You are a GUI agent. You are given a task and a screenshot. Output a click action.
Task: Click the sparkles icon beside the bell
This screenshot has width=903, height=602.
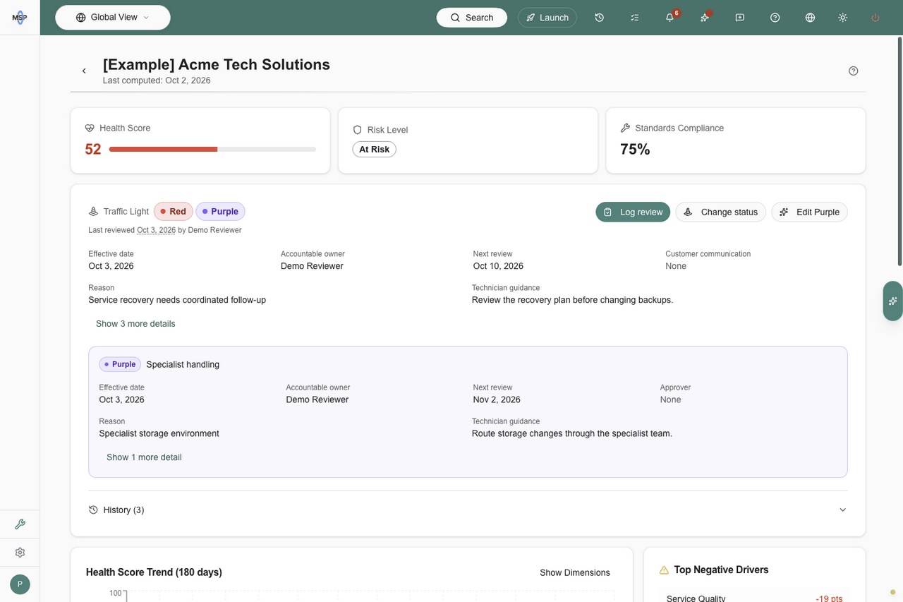tap(705, 18)
